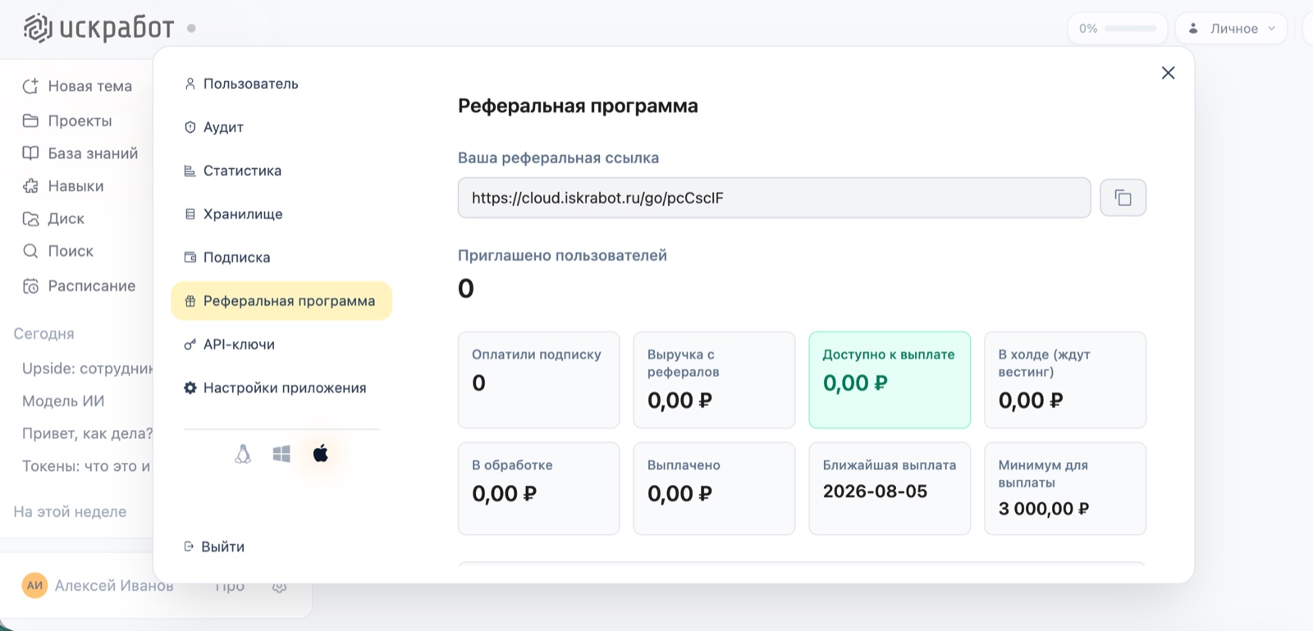Click the Пользователь person icon

click(x=190, y=84)
